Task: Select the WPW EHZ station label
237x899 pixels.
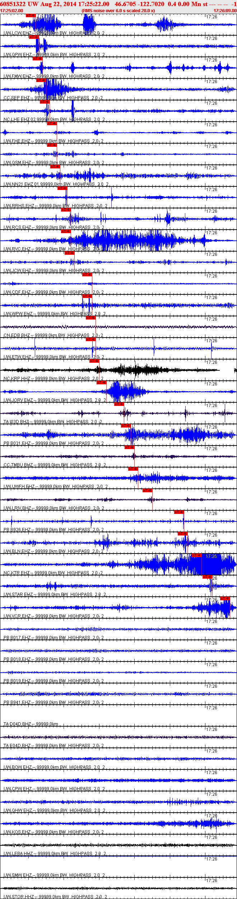Action: tap(55, 314)
